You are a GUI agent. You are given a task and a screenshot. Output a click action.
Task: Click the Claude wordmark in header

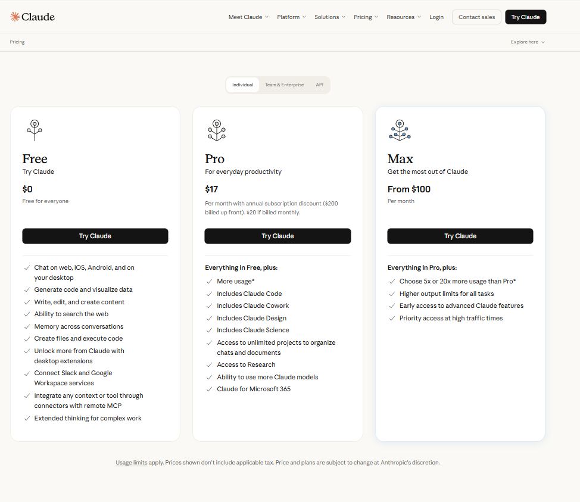point(38,17)
